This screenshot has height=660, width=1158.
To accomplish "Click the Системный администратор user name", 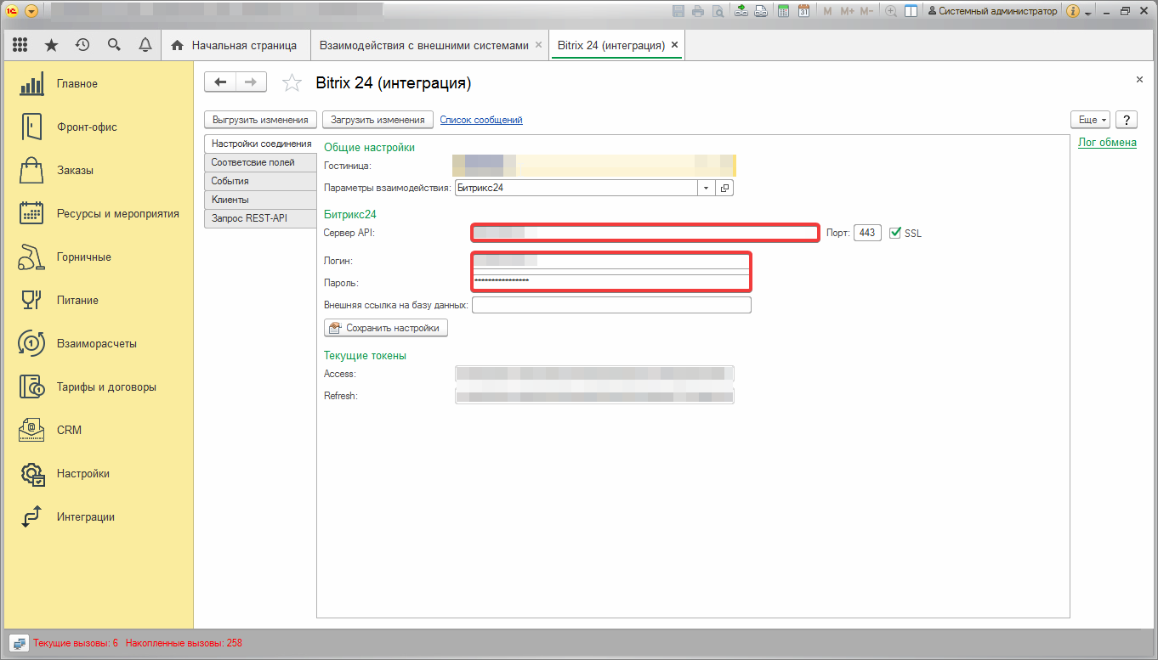I will 992,11.
